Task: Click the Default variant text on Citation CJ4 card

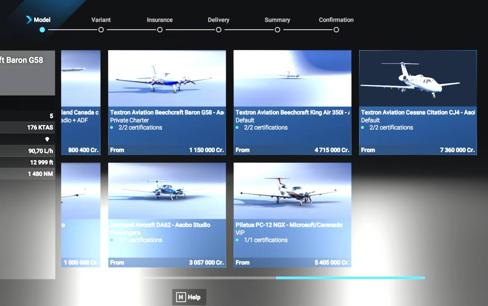Action: [x=370, y=120]
